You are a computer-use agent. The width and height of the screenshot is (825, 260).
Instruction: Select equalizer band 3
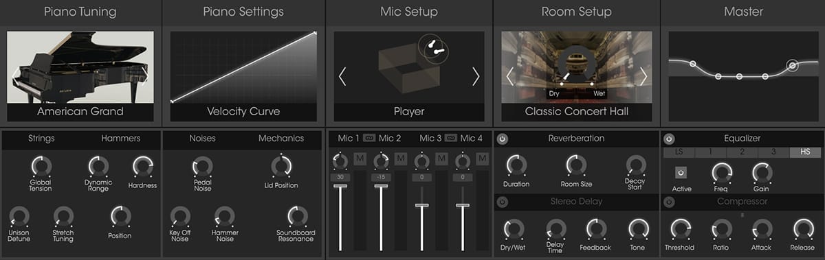pyautogui.click(x=773, y=152)
